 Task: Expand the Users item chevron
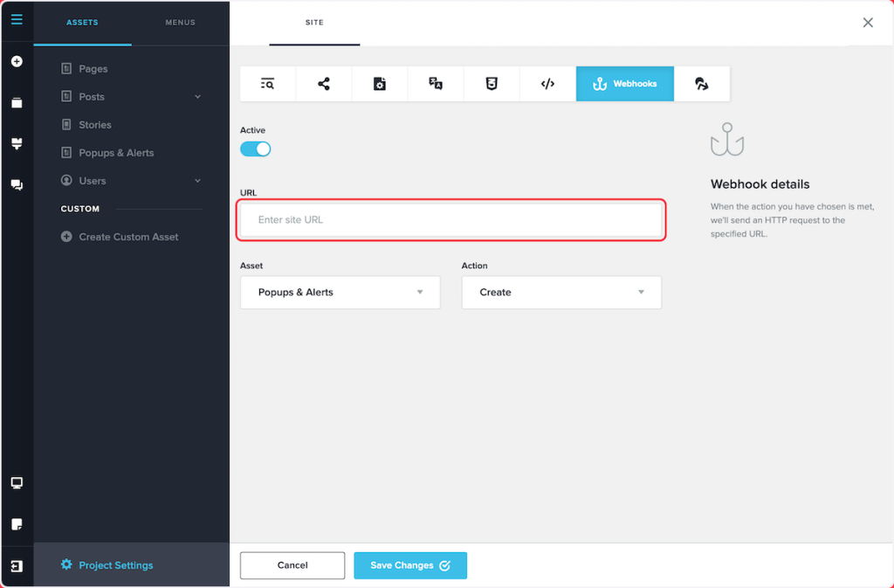(197, 181)
